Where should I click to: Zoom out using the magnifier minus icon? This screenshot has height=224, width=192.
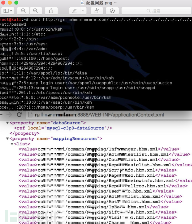tap(23, 11)
